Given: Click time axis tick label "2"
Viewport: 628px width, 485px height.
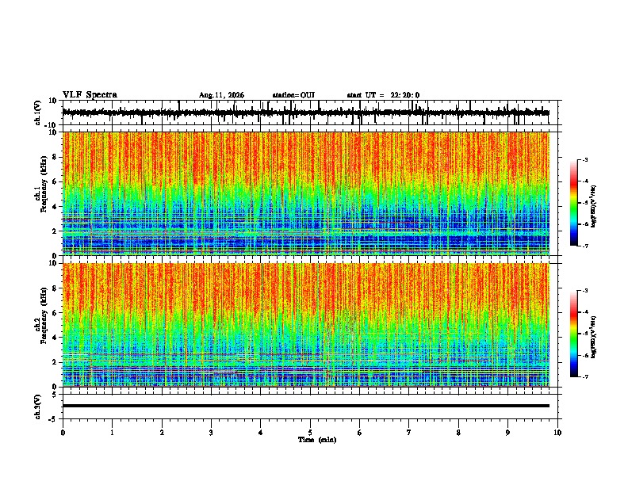Looking at the screenshot, I should coord(162,433).
